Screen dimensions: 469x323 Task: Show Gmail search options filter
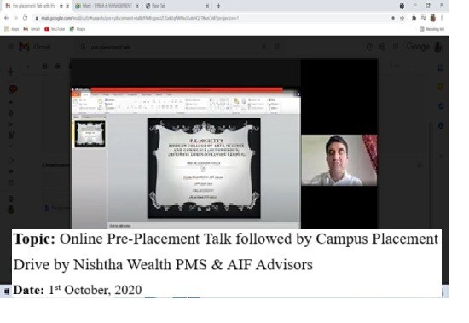point(277,47)
